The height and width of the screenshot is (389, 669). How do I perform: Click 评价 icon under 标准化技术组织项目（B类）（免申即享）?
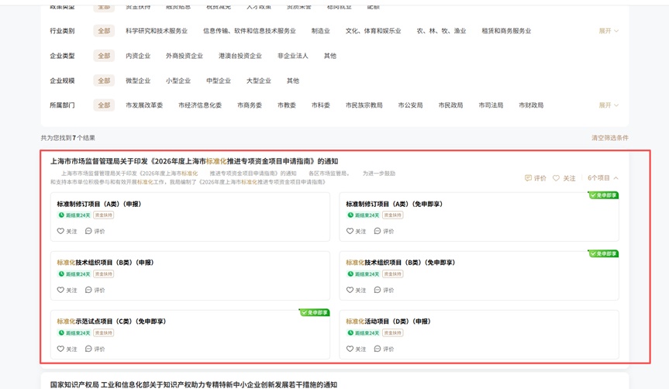pos(378,290)
